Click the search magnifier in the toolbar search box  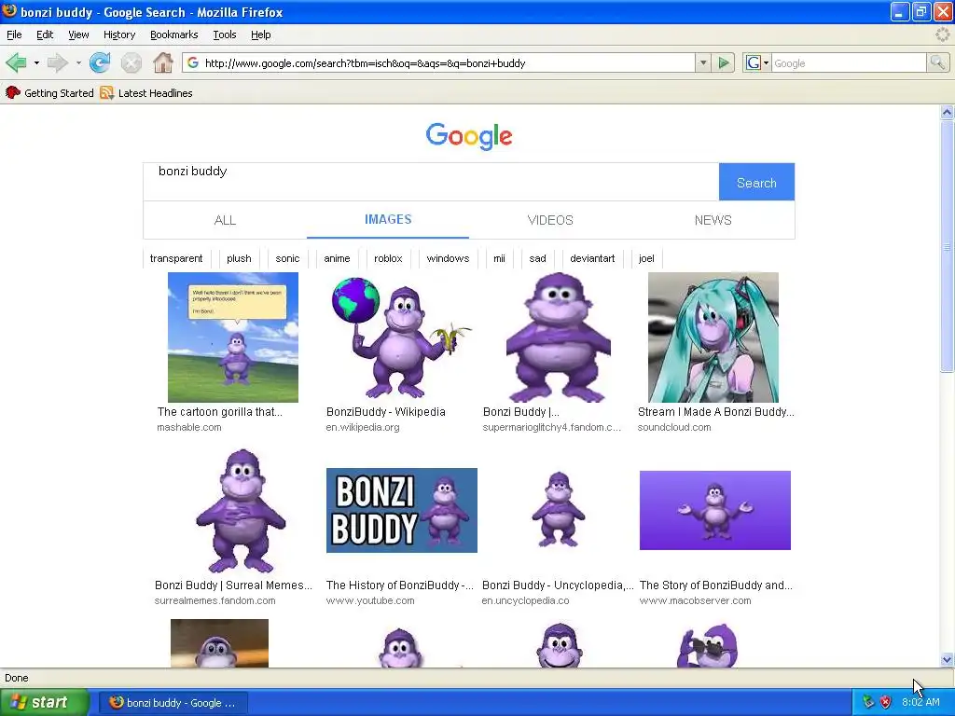tap(937, 62)
